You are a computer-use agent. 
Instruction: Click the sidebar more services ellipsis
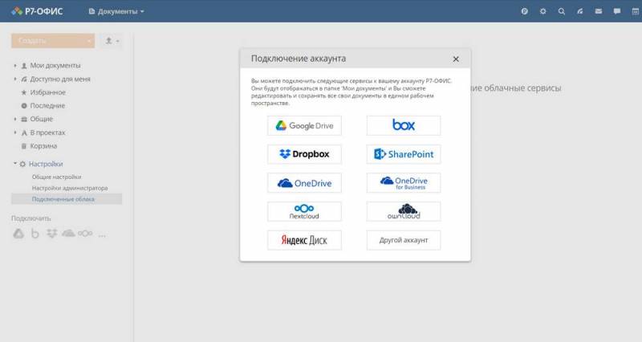(102, 235)
